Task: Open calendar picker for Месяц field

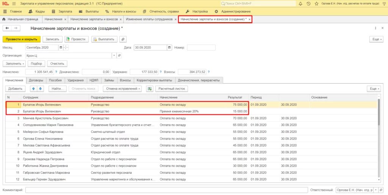Action: 61,47
